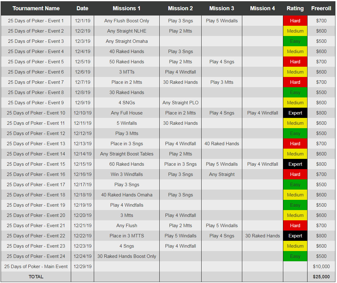Click the Mission 2 column header
Screen dimensions: 337x283
tap(180, 8)
